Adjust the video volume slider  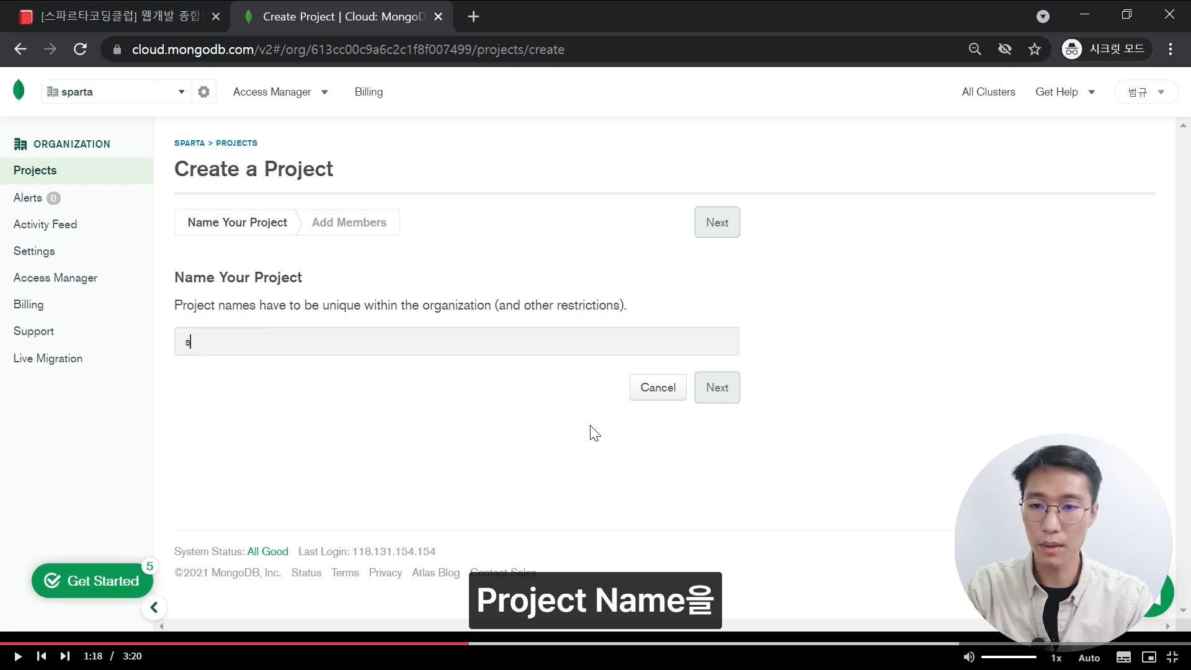point(1009,657)
